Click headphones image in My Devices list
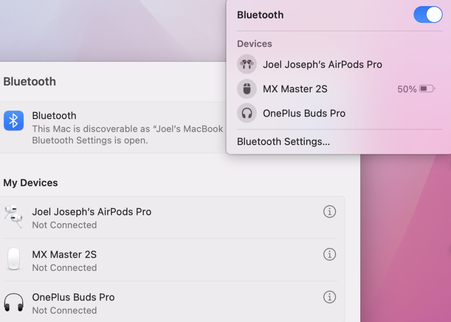The width and height of the screenshot is (451, 322). click(x=14, y=303)
